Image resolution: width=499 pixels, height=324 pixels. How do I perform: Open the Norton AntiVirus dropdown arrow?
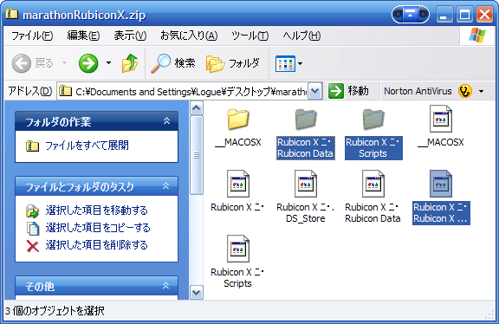coord(481,92)
